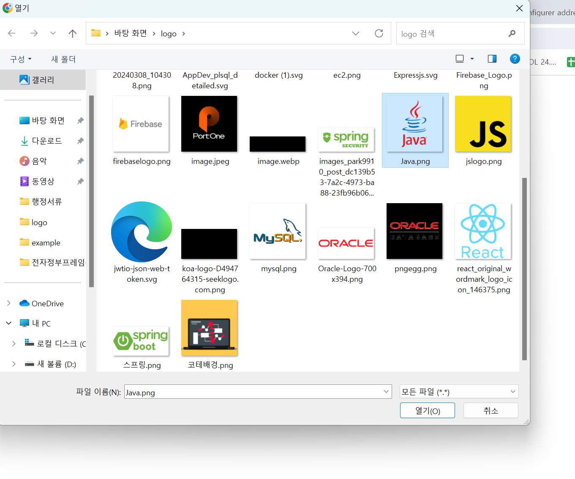The width and height of the screenshot is (575, 479).
Task: Select Oracle-Logo-700x394.png thumbnail
Action: tap(346, 243)
